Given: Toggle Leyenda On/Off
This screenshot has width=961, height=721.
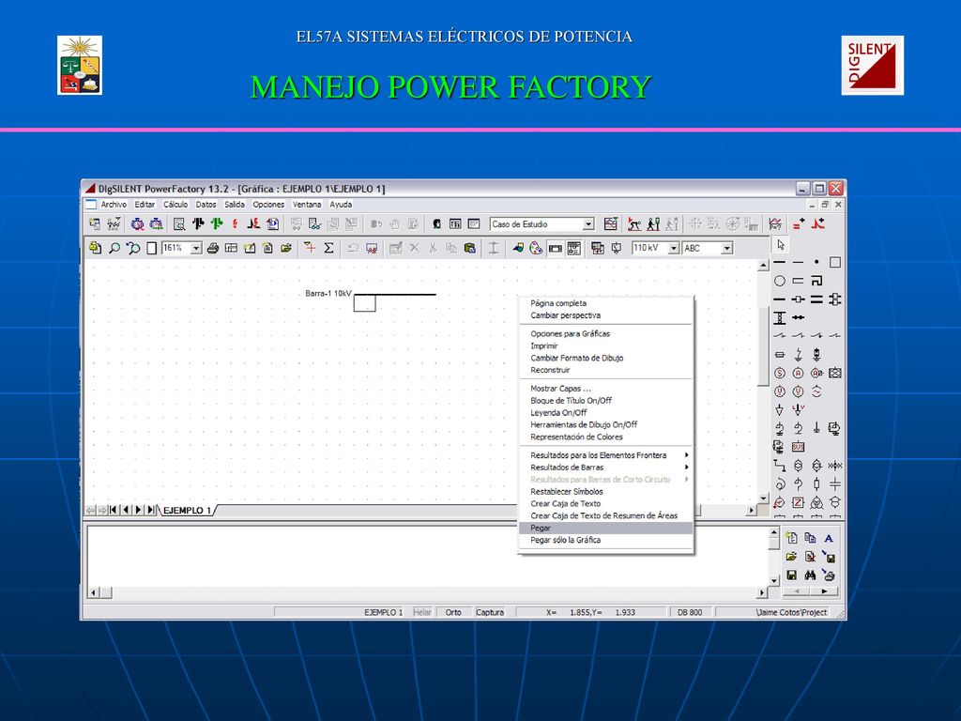Looking at the screenshot, I should click(x=605, y=413).
